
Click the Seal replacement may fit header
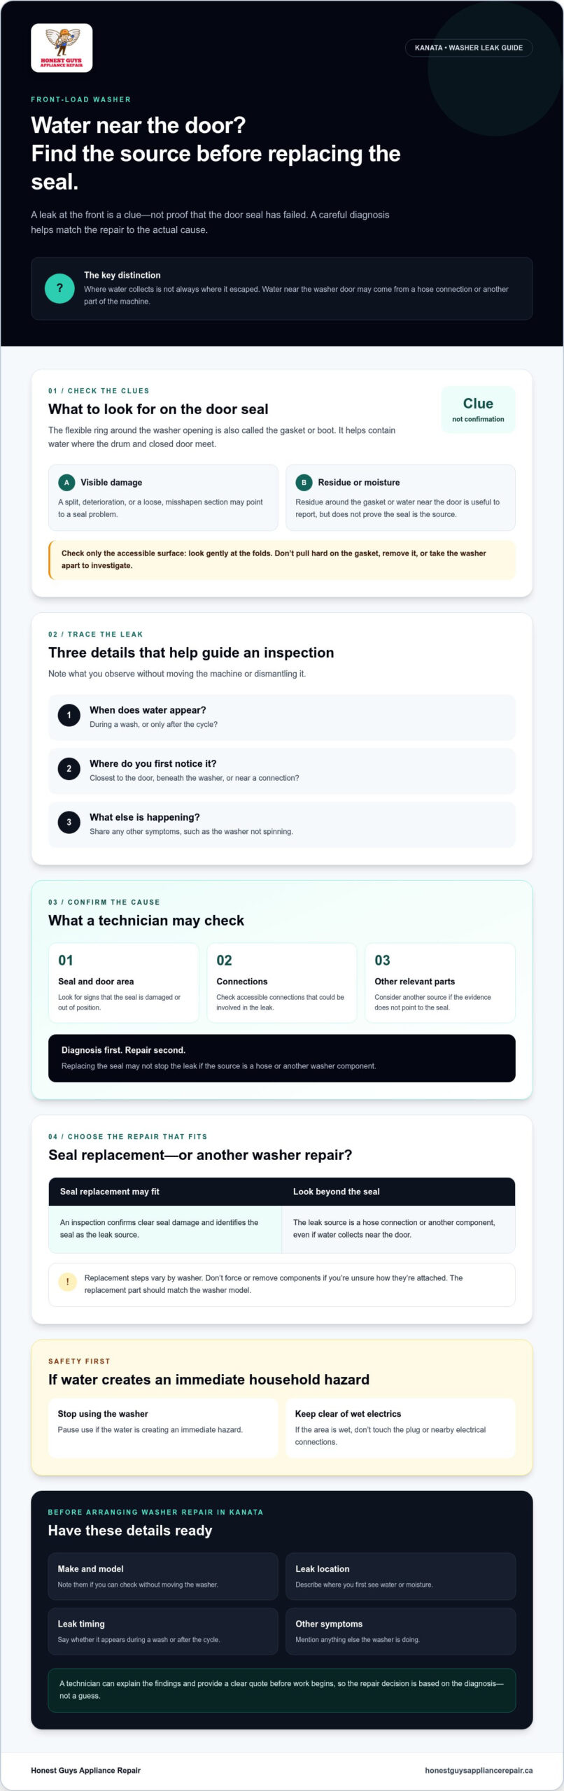point(165,1191)
